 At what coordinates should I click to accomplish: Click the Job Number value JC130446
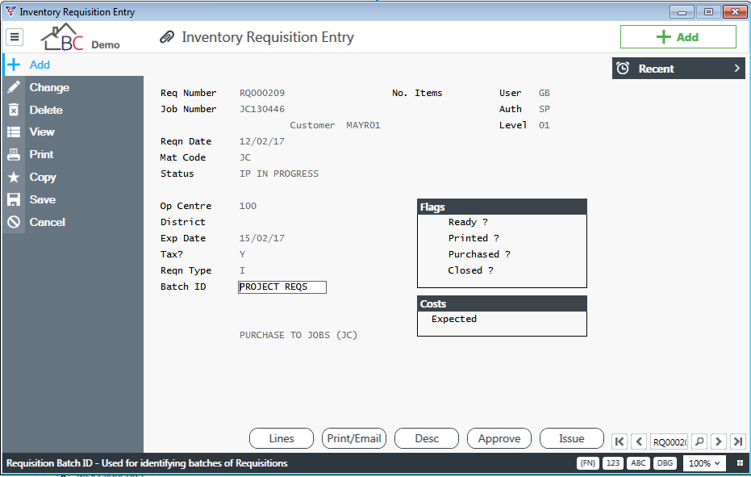coord(262,109)
